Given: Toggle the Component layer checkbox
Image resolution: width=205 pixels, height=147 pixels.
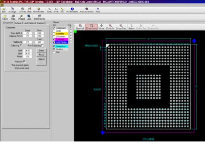Looking at the screenshot, I should [54, 28].
